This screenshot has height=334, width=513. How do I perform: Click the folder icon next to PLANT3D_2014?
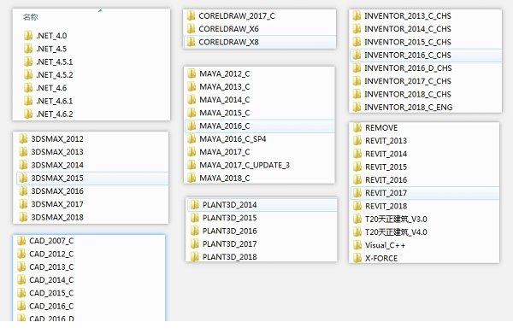coord(194,204)
